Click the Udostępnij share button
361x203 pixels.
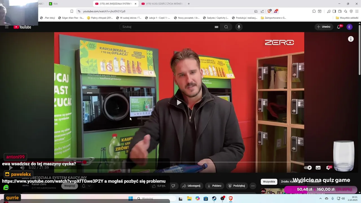click(x=191, y=186)
